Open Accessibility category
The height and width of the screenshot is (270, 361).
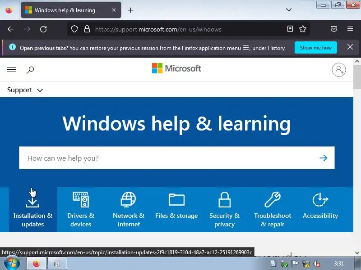click(x=320, y=209)
